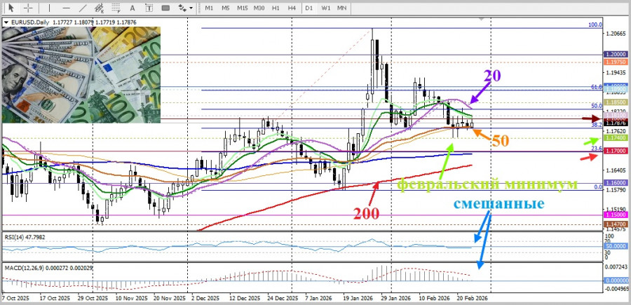Image resolution: width=631 pixels, height=305 pixels.
Task: Select the D1 daily timeframe
Action: 308,8
